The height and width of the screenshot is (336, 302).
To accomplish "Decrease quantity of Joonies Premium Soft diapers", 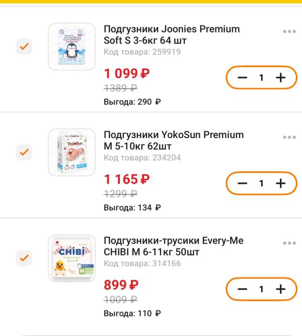I will coord(242,78).
